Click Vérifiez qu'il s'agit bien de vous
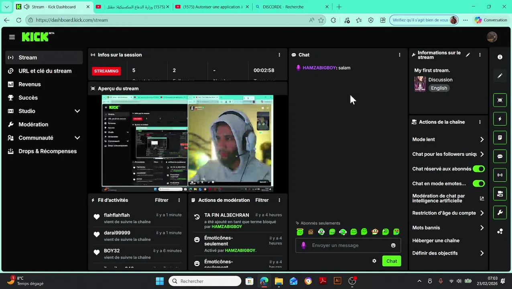This screenshot has width=512, height=289. pyautogui.click(x=425, y=20)
